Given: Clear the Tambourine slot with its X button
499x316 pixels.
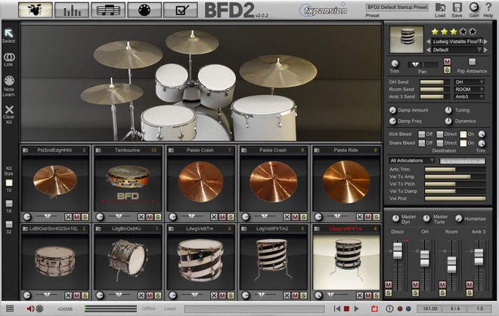Looking at the screenshot, I should [141, 217].
